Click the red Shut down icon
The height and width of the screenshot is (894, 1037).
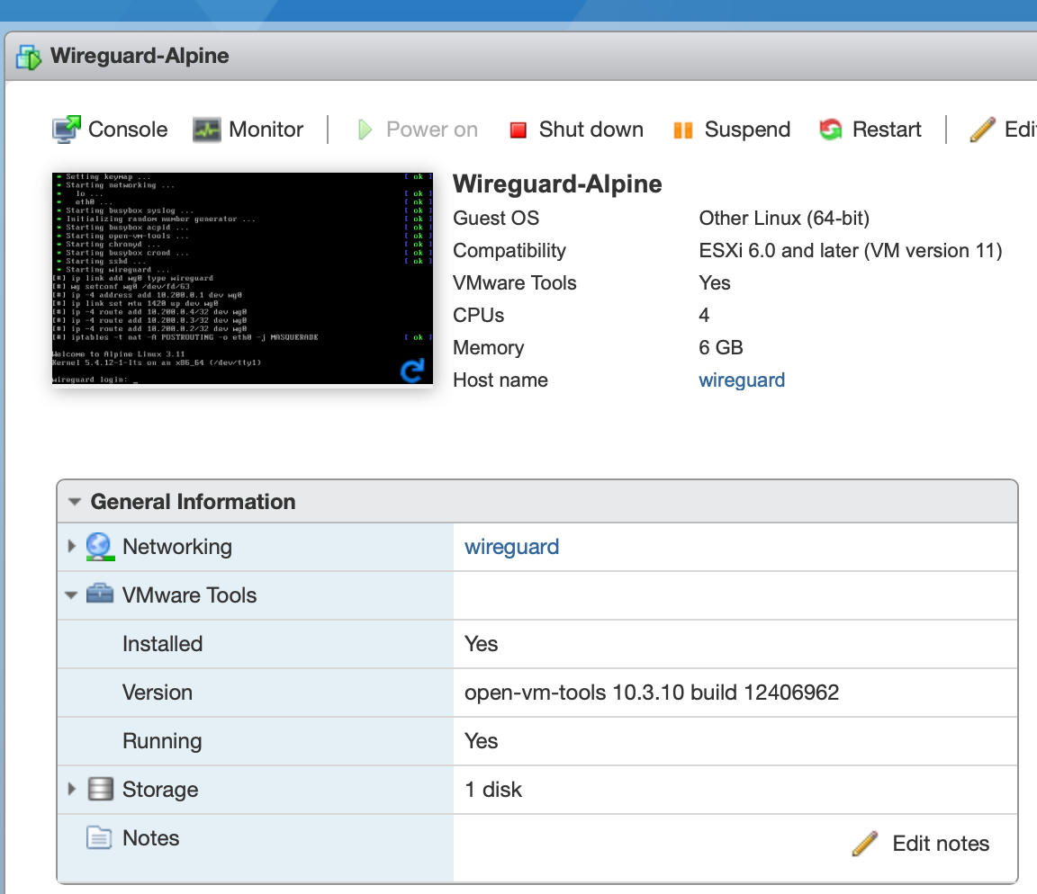point(518,130)
